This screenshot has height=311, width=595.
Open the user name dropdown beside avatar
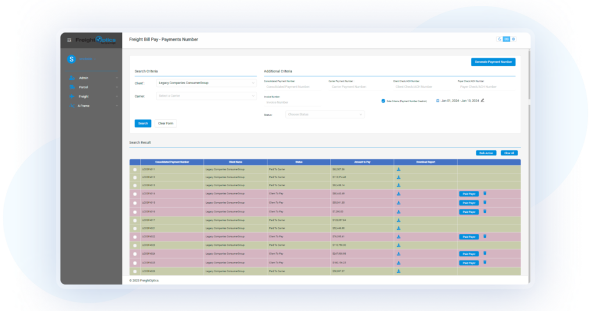pos(87,59)
